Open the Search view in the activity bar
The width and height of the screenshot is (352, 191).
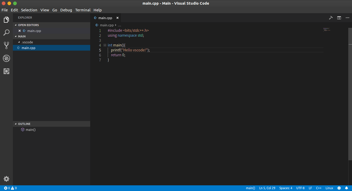coord(6,33)
